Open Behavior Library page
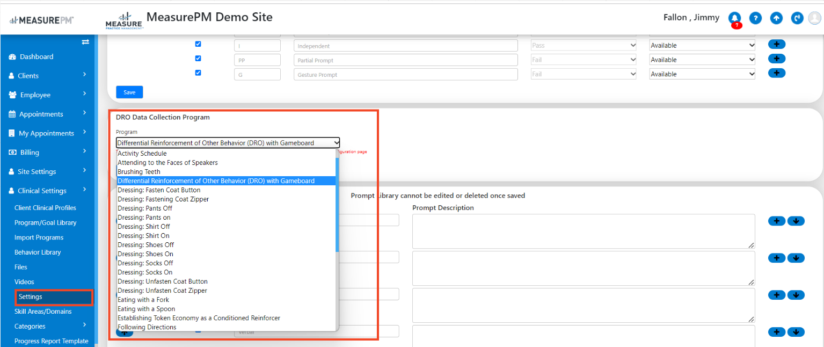This screenshot has height=347, width=824. pyautogui.click(x=38, y=252)
